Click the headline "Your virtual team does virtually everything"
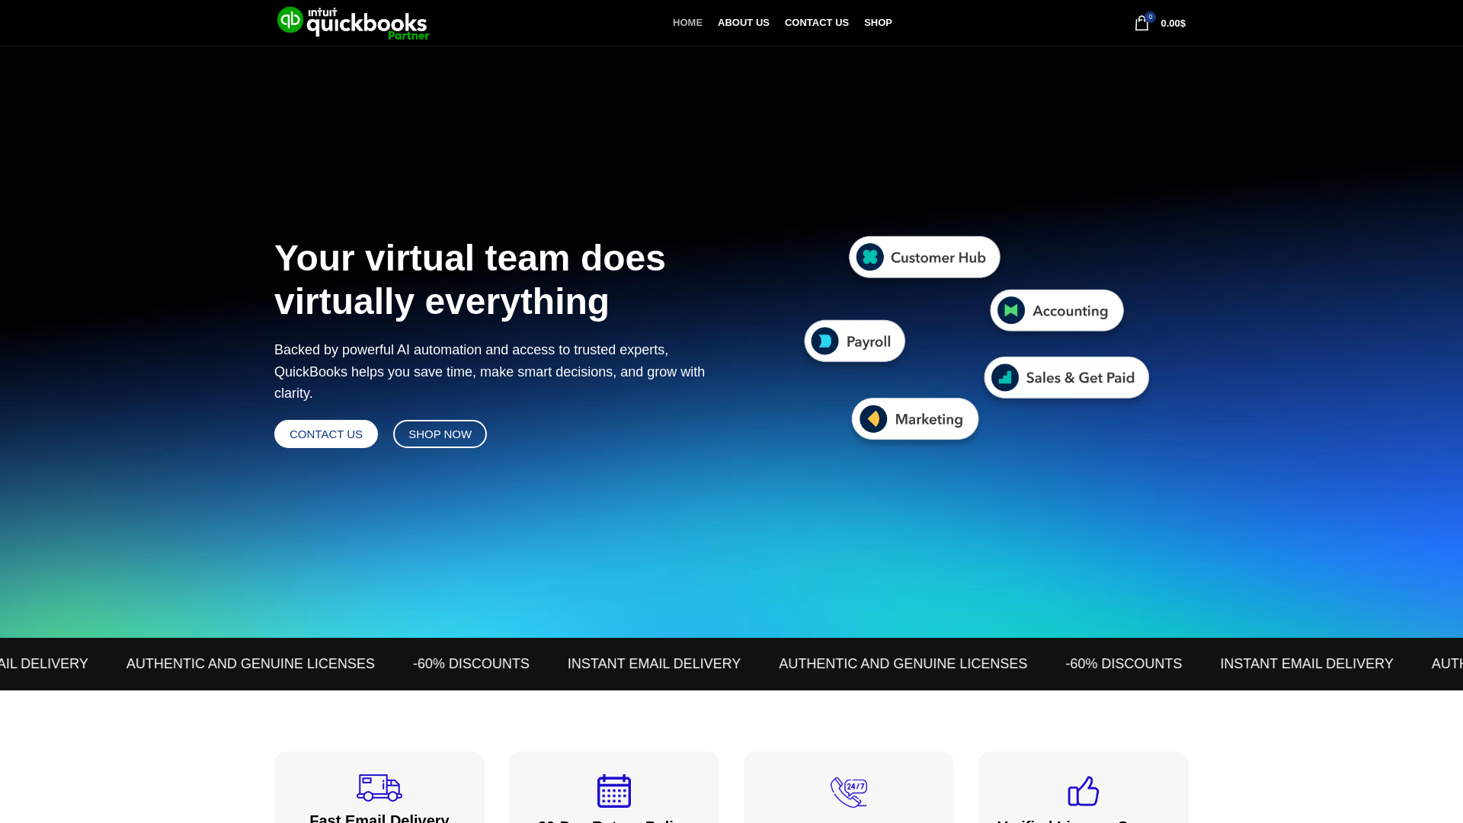Screen dimensions: 1463x823 (470, 280)
